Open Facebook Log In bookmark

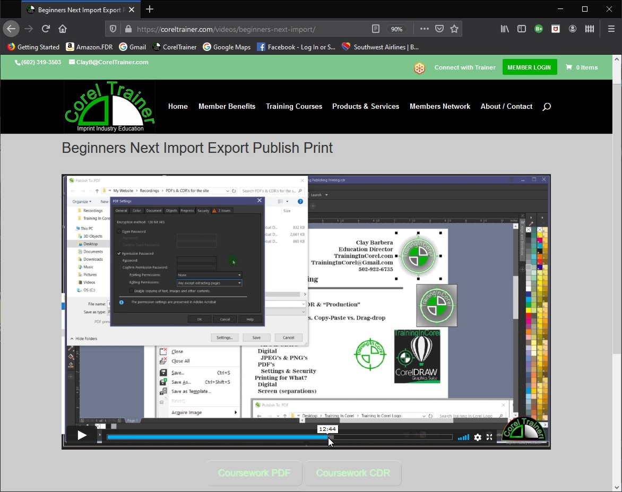(296, 47)
